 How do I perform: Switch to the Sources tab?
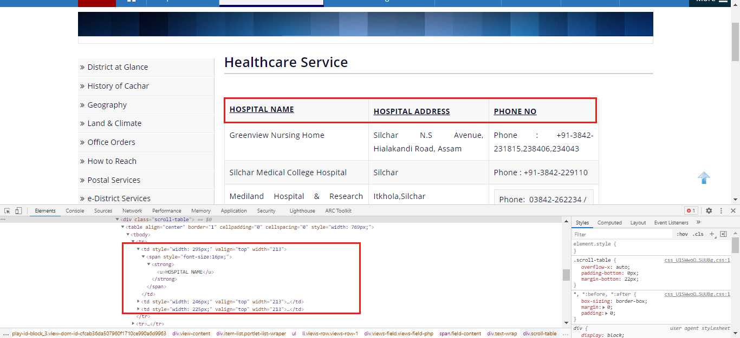click(103, 211)
